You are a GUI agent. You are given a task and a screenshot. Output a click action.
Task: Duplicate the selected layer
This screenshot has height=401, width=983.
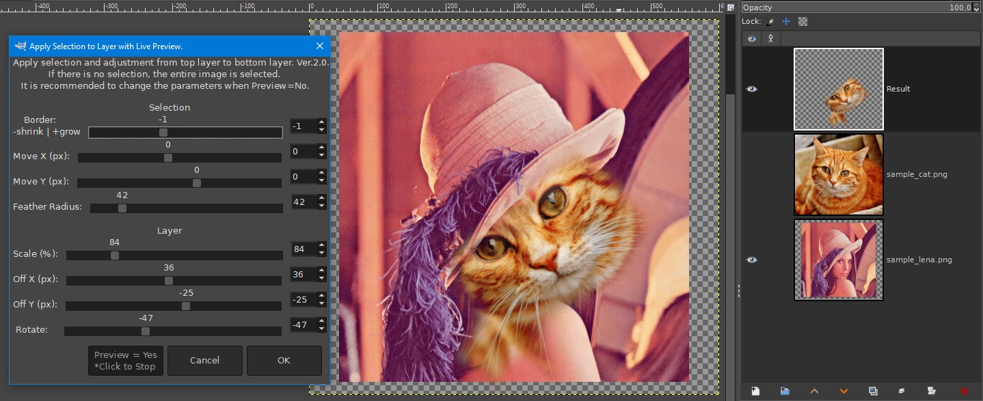(x=873, y=391)
